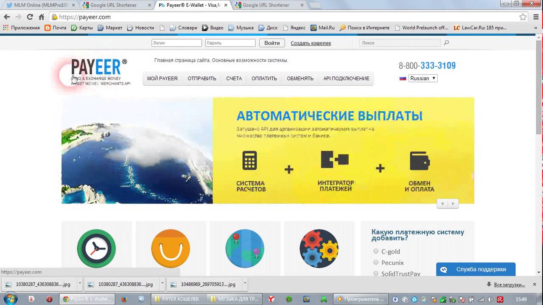Viewport: 543px width, 305px height.
Task: Launch Firefox from the taskbar
Action: [x=124, y=299]
